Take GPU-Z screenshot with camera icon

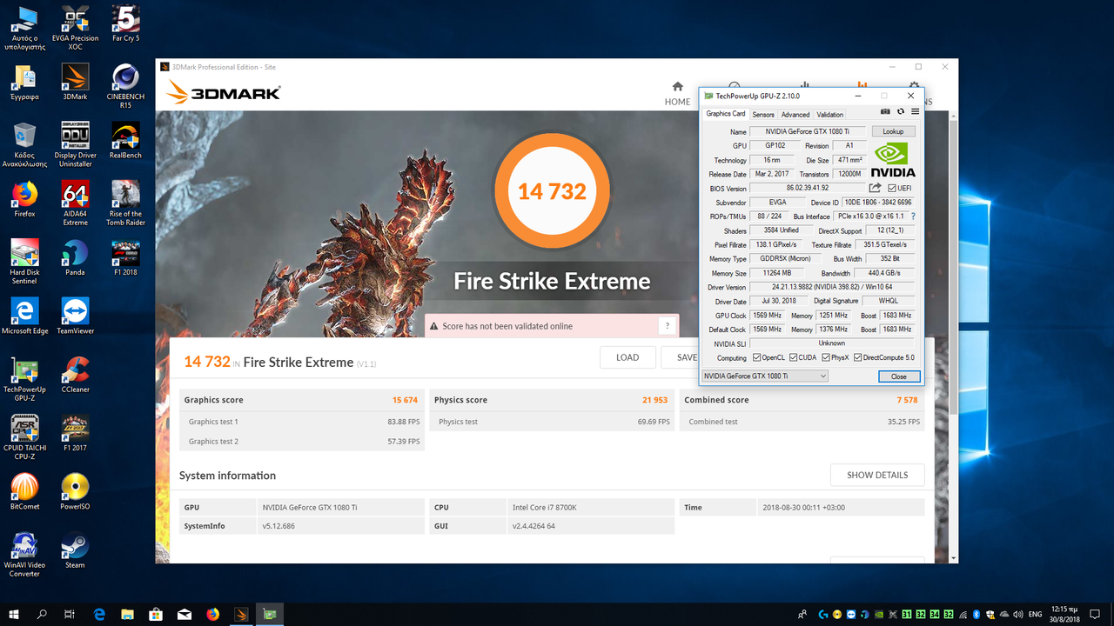pos(885,111)
